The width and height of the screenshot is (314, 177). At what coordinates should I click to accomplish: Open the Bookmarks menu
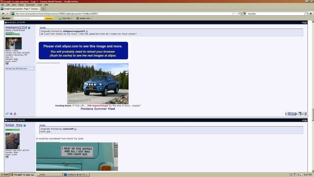click(31, 5)
